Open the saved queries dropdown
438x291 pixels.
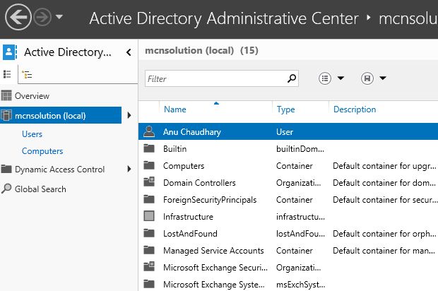coord(374,78)
